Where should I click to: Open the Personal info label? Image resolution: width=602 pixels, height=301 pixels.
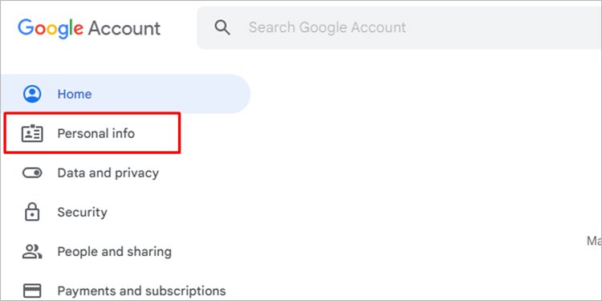pos(96,133)
